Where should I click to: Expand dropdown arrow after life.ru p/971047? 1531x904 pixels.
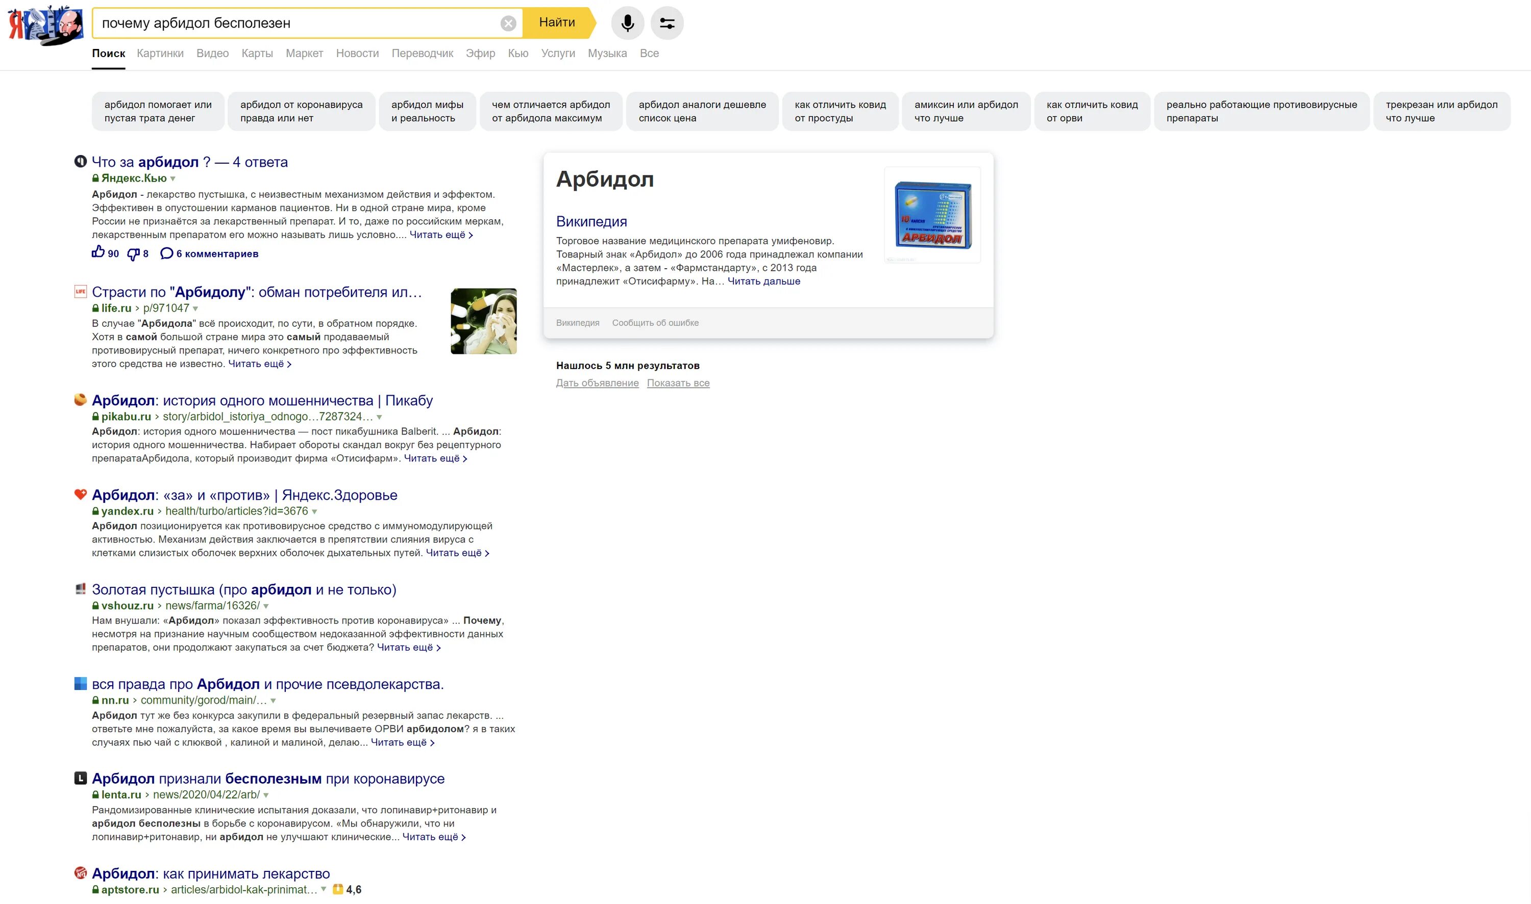(195, 309)
